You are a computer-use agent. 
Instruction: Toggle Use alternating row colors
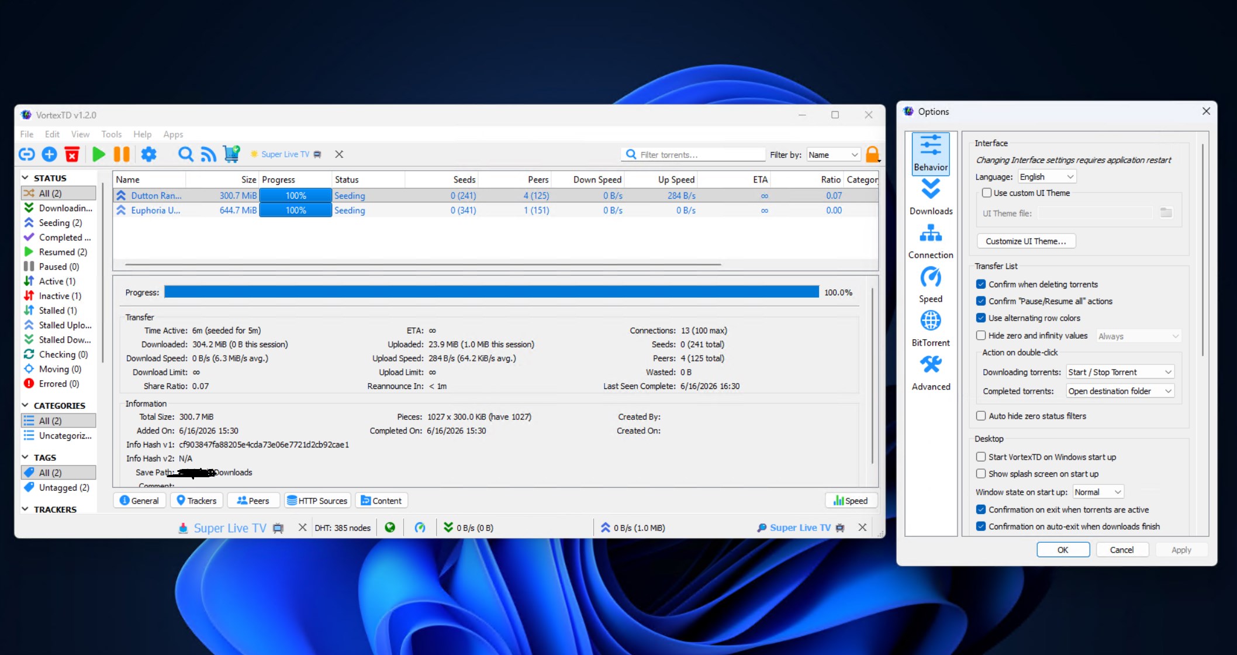[x=981, y=318]
